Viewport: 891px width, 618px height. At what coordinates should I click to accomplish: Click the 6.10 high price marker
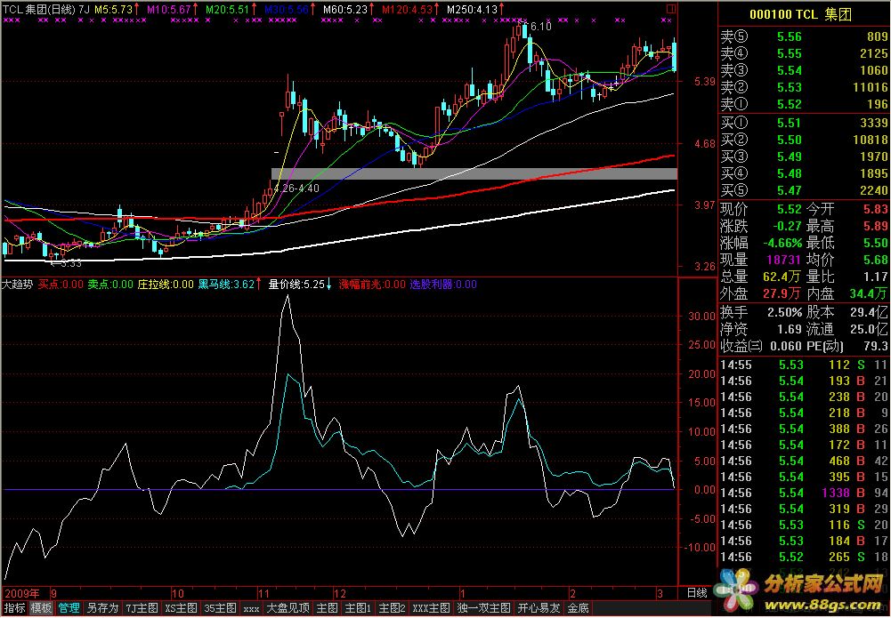[539, 27]
